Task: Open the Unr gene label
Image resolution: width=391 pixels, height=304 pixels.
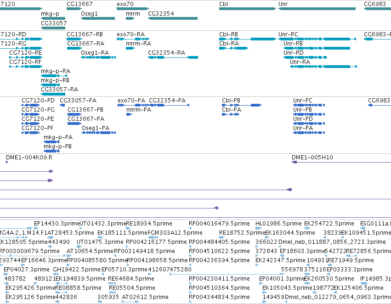Action: click(x=283, y=4)
